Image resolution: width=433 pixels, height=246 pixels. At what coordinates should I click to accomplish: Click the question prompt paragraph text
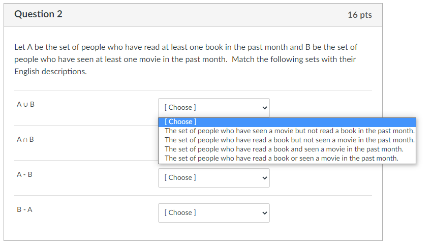[x=185, y=59]
